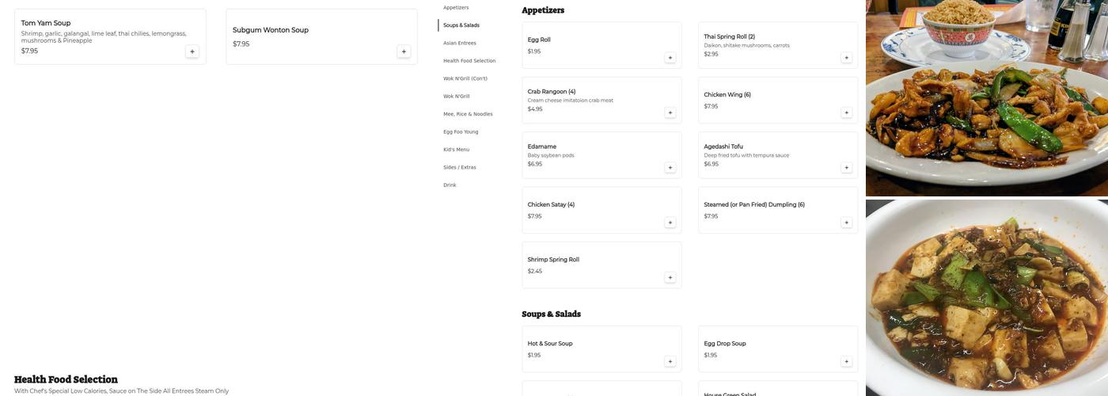Add Chicken Wing (6) using plus icon
Viewport: 1108px width, 396px height.
click(x=846, y=112)
